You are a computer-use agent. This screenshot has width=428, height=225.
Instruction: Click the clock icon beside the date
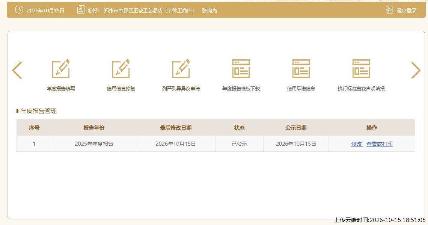(19, 10)
